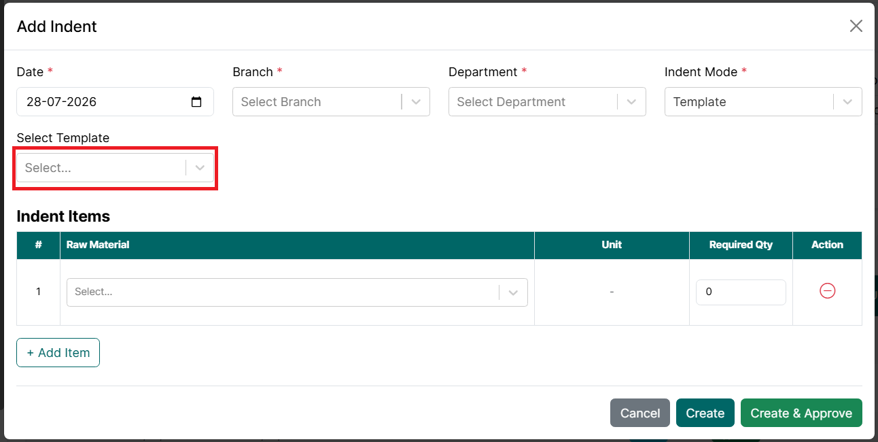
Task: Click the Select Department placeholder text
Action: pos(511,102)
